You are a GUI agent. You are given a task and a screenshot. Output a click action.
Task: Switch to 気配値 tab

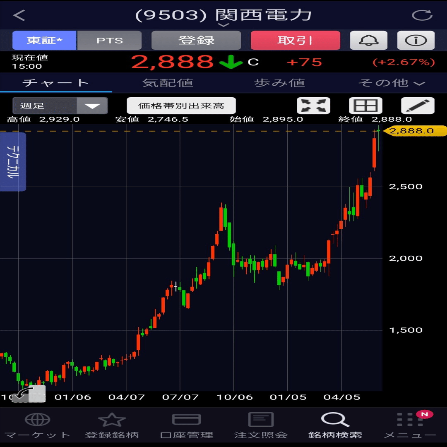coord(168,83)
